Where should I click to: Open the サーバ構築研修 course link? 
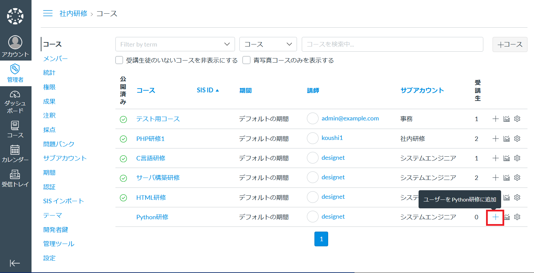[x=158, y=178]
